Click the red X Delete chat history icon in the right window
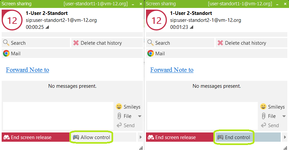The image size is (289, 150). coord(220,43)
